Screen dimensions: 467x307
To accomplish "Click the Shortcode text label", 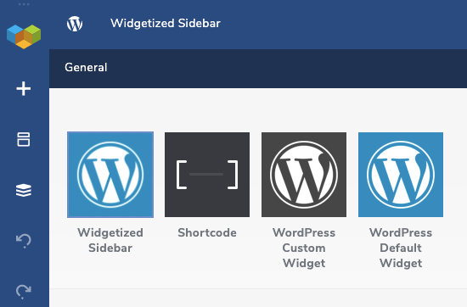I will tap(207, 232).
